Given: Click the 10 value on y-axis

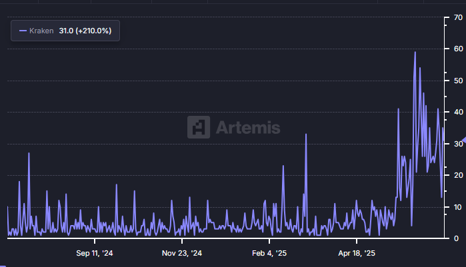Looking at the screenshot, I should (458, 207).
